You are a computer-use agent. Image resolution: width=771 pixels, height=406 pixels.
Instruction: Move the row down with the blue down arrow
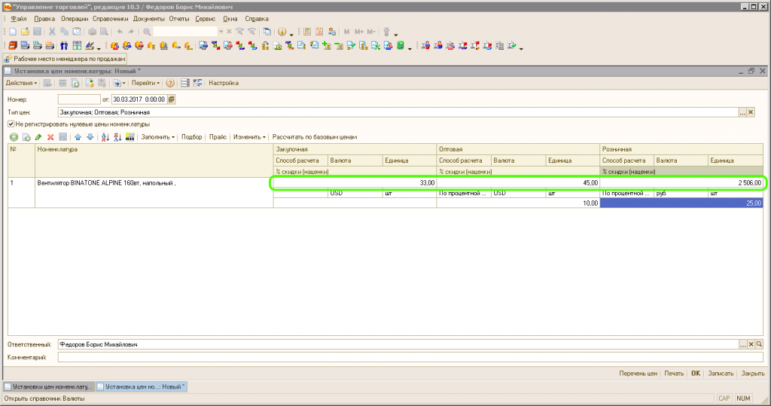click(90, 137)
